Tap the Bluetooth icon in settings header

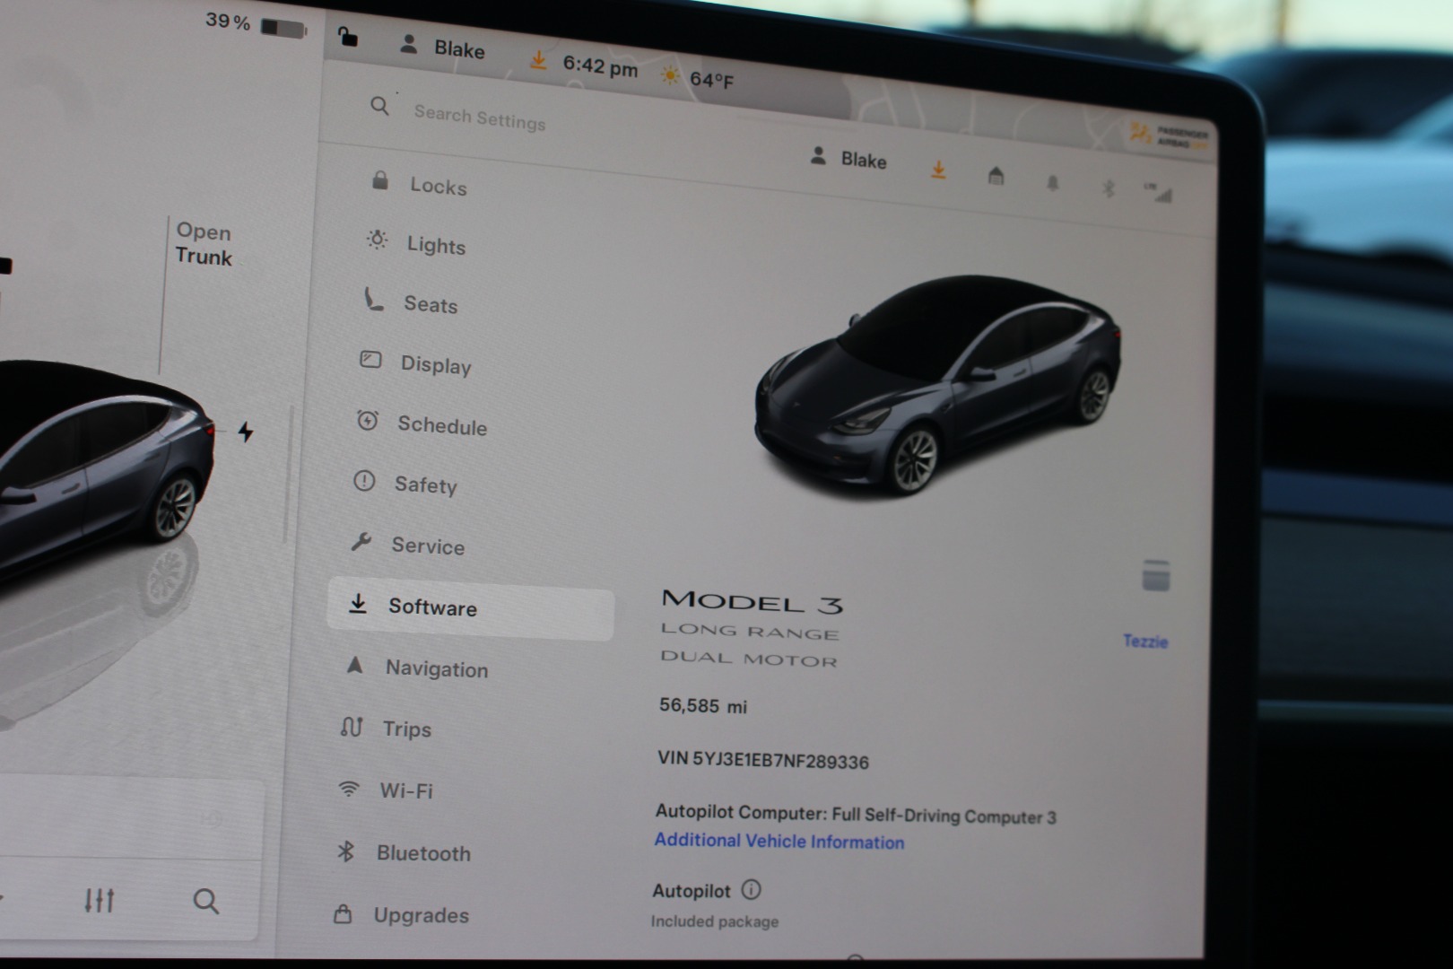pyautogui.click(x=1109, y=188)
